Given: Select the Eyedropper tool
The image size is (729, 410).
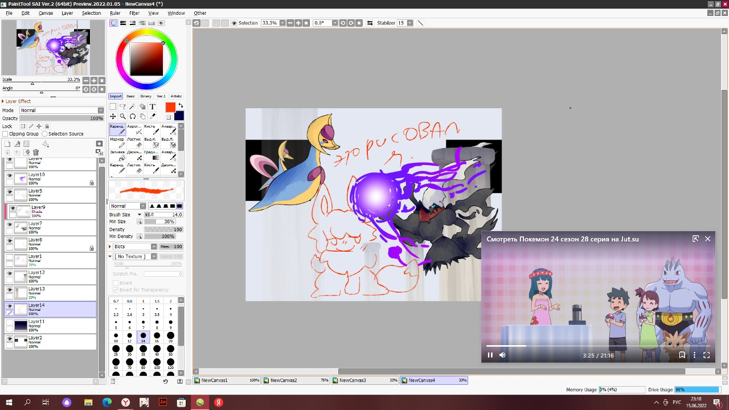Looking at the screenshot, I should coord(153,116).
